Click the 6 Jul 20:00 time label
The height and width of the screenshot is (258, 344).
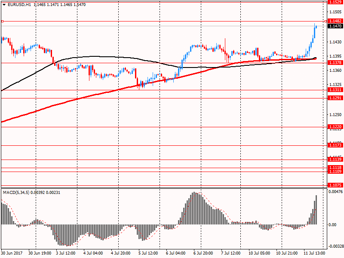tap(203, 253)
